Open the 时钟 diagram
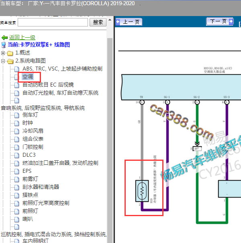 tap(28, 123)
